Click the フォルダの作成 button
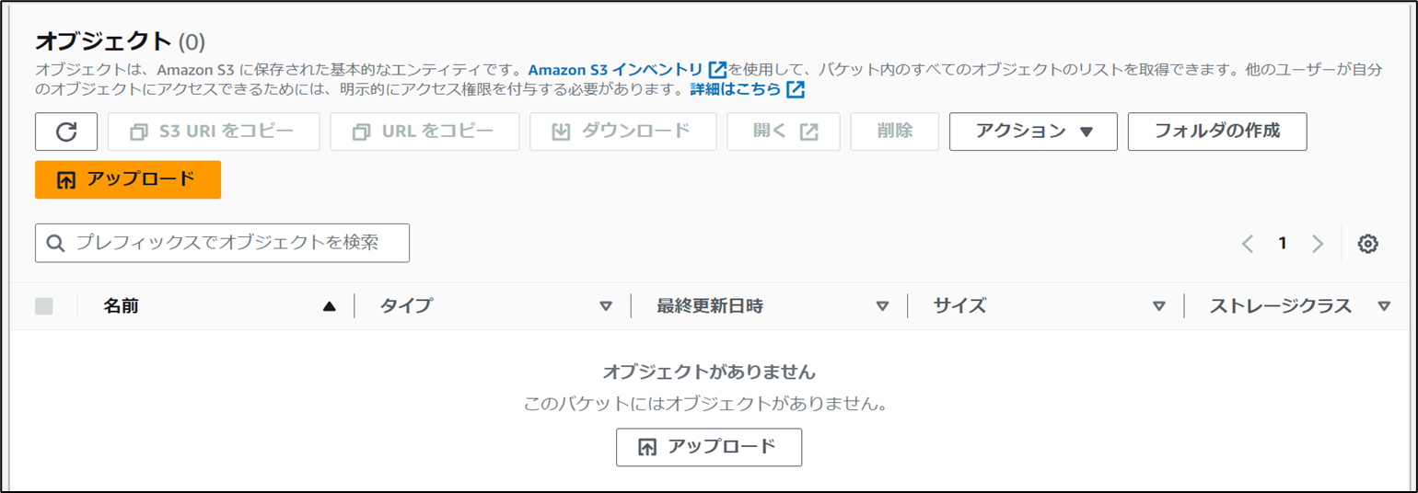This screenshot has height=493, width=1418. [x=1217, y=132]
